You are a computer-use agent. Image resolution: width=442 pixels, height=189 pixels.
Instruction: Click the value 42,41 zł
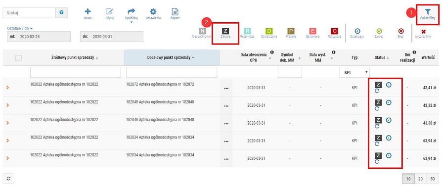click(x=430, y=88)
